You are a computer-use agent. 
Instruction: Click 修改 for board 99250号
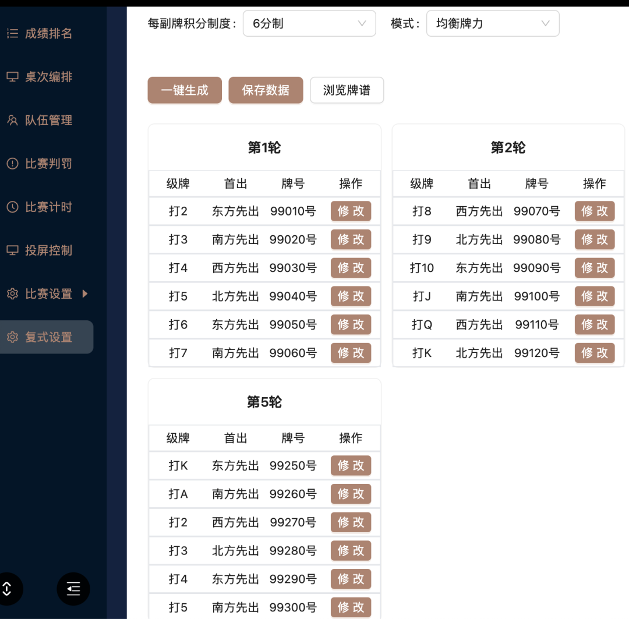tap(351, 465)
